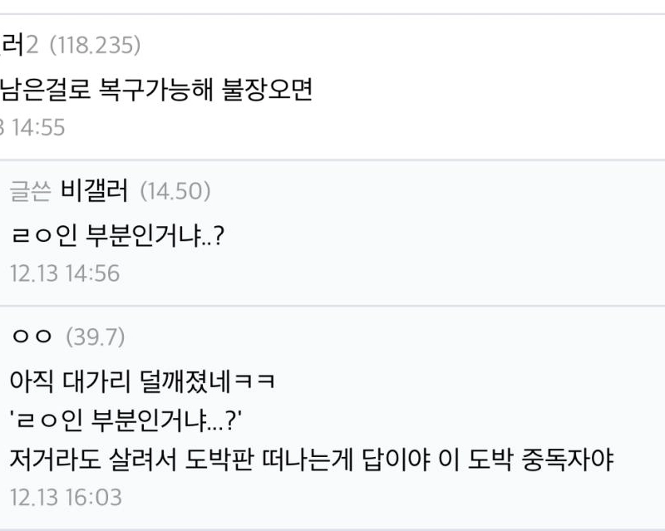Click the line starting with 저거라도 살려서
The height and width of the screenshot is (531, 665).
311,459
